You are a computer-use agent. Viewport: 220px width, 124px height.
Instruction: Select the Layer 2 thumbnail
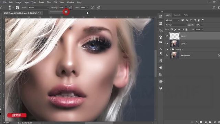[175, 44]
